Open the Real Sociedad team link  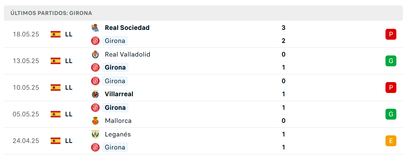(x=127, y=28)
